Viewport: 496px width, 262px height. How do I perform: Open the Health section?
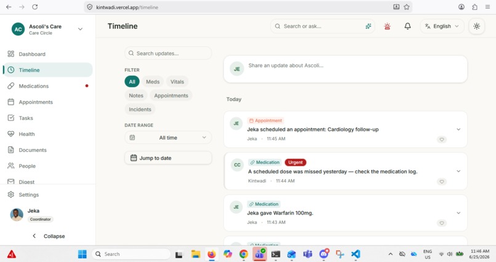[47, 134]
